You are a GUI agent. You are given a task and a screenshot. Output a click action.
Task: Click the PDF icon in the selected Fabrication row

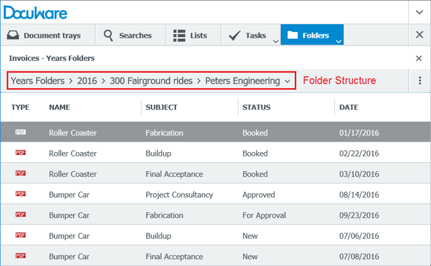pos(20,132)
